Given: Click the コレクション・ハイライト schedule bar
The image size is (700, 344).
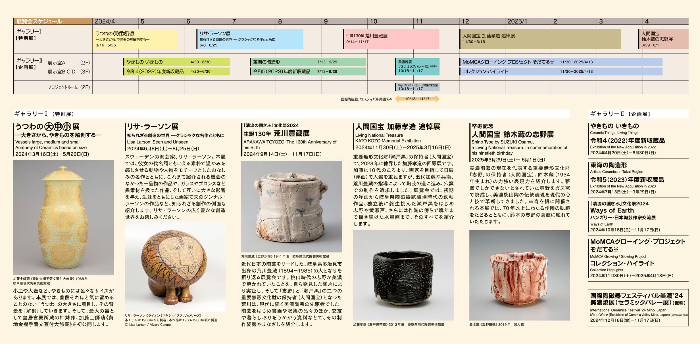Looking at the screenshot, I should pos(561,71).
